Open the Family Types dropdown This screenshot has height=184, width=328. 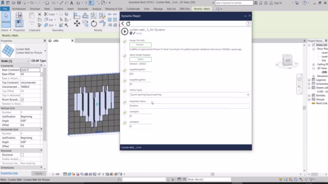[x=248, y=95]
